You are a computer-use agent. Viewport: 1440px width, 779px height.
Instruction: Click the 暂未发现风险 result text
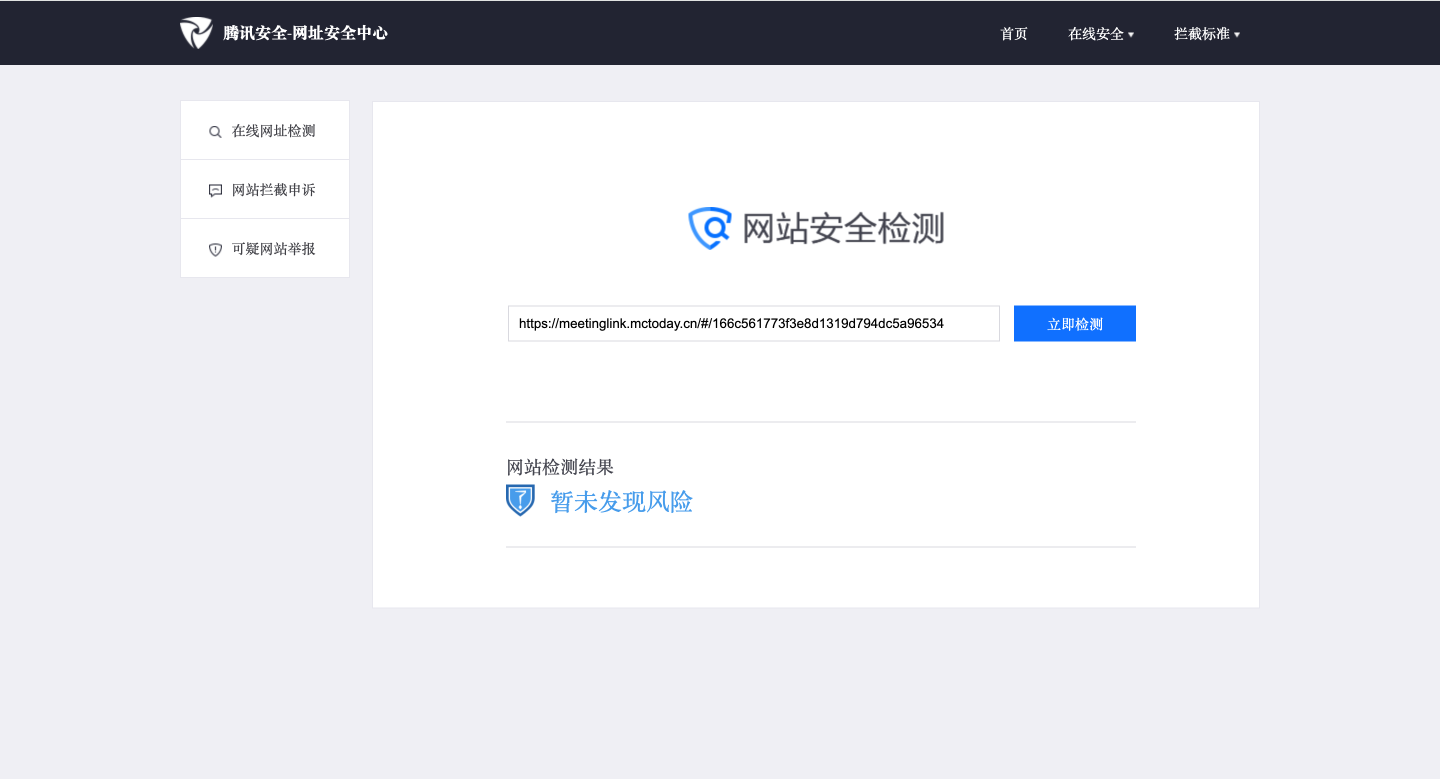pyautogui.click(x=621, y=501)
